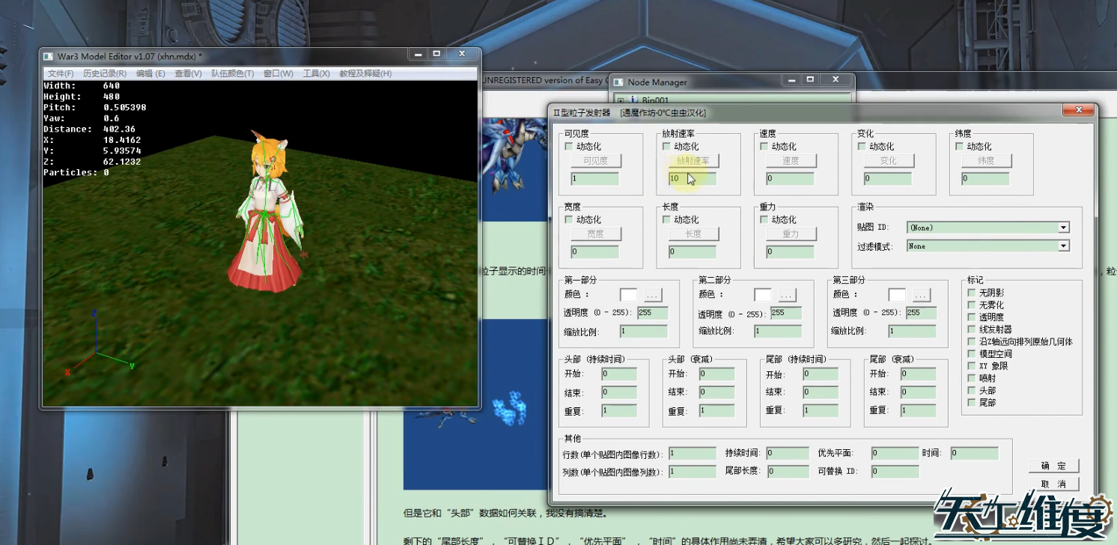Click the War3 Model Editor title bar icon

pyautogui.click(x=49, y=56)
